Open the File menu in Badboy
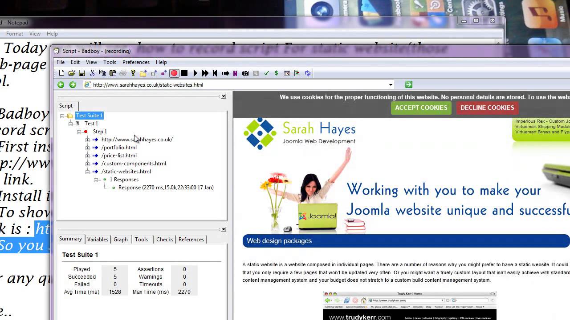 pos(61,62)
